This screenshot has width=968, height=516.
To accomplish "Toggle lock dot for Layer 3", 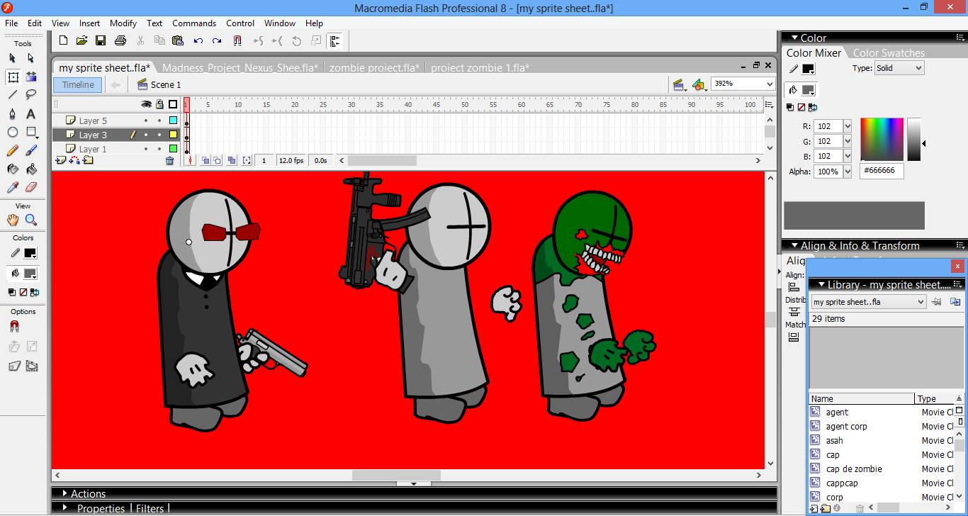I will click(159, 135).
